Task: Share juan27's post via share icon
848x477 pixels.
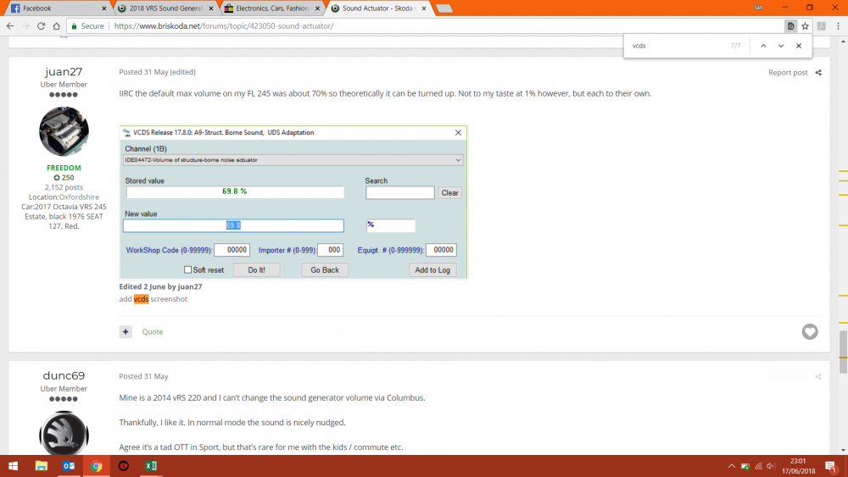Action: click(818, 72)
